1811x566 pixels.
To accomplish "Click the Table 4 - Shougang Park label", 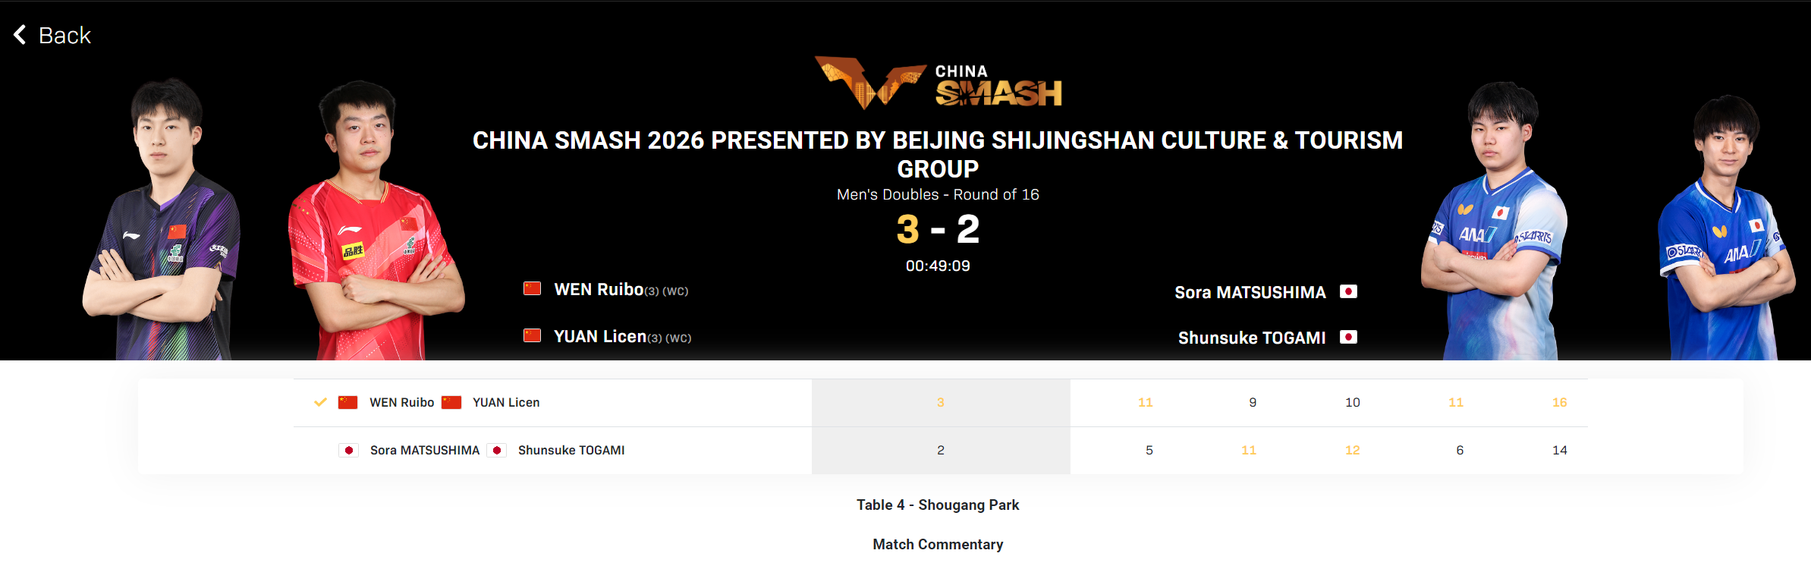I will 938,505.
